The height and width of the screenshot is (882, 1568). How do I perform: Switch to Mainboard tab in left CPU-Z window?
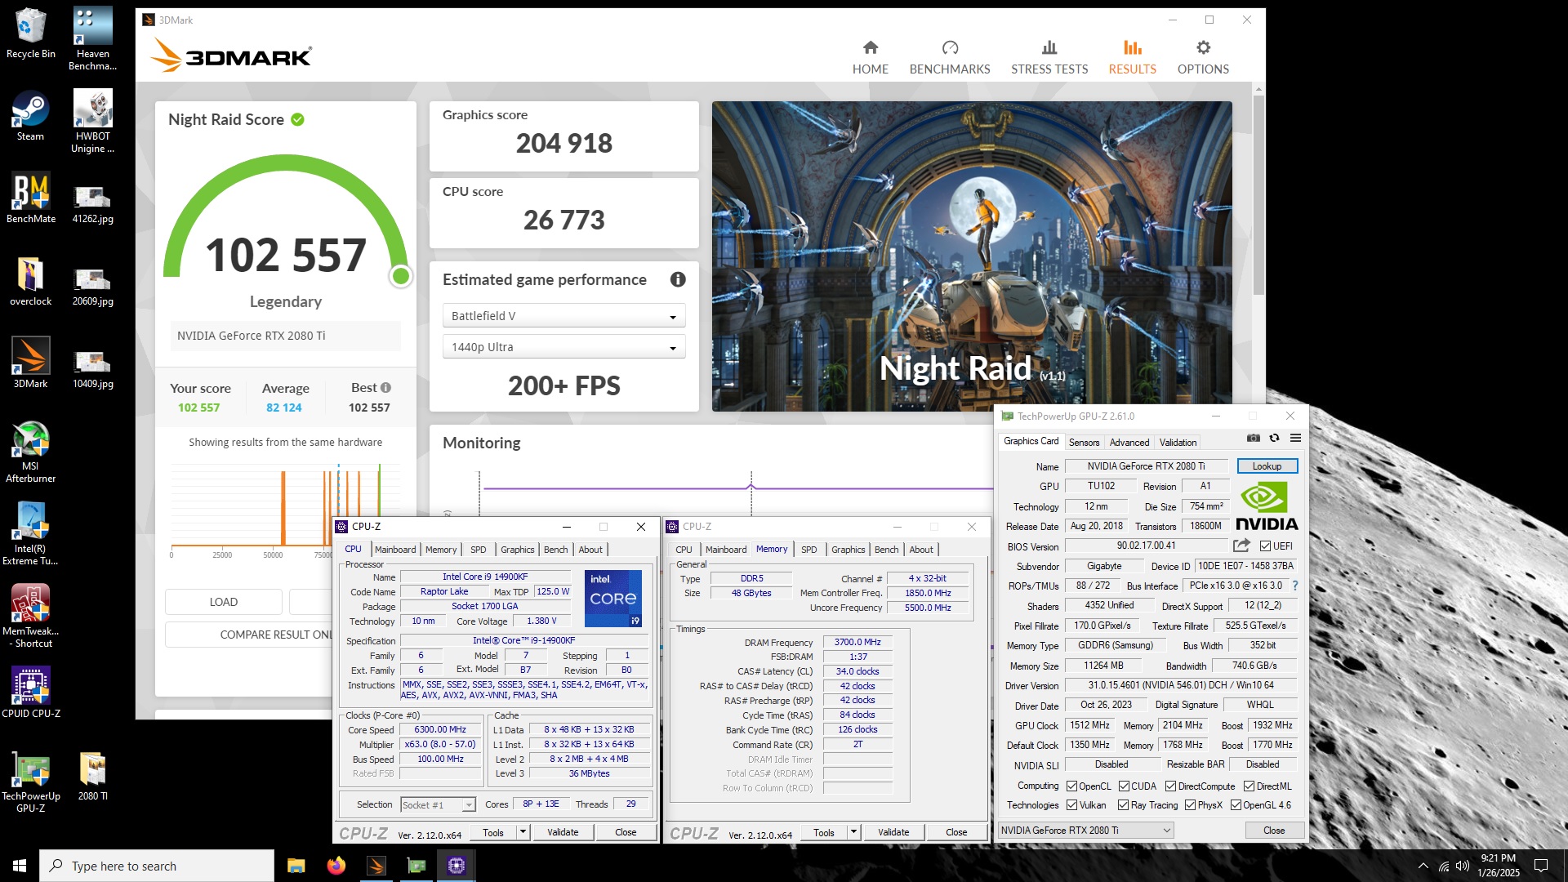pyautogui.click(x=395, y=550)
